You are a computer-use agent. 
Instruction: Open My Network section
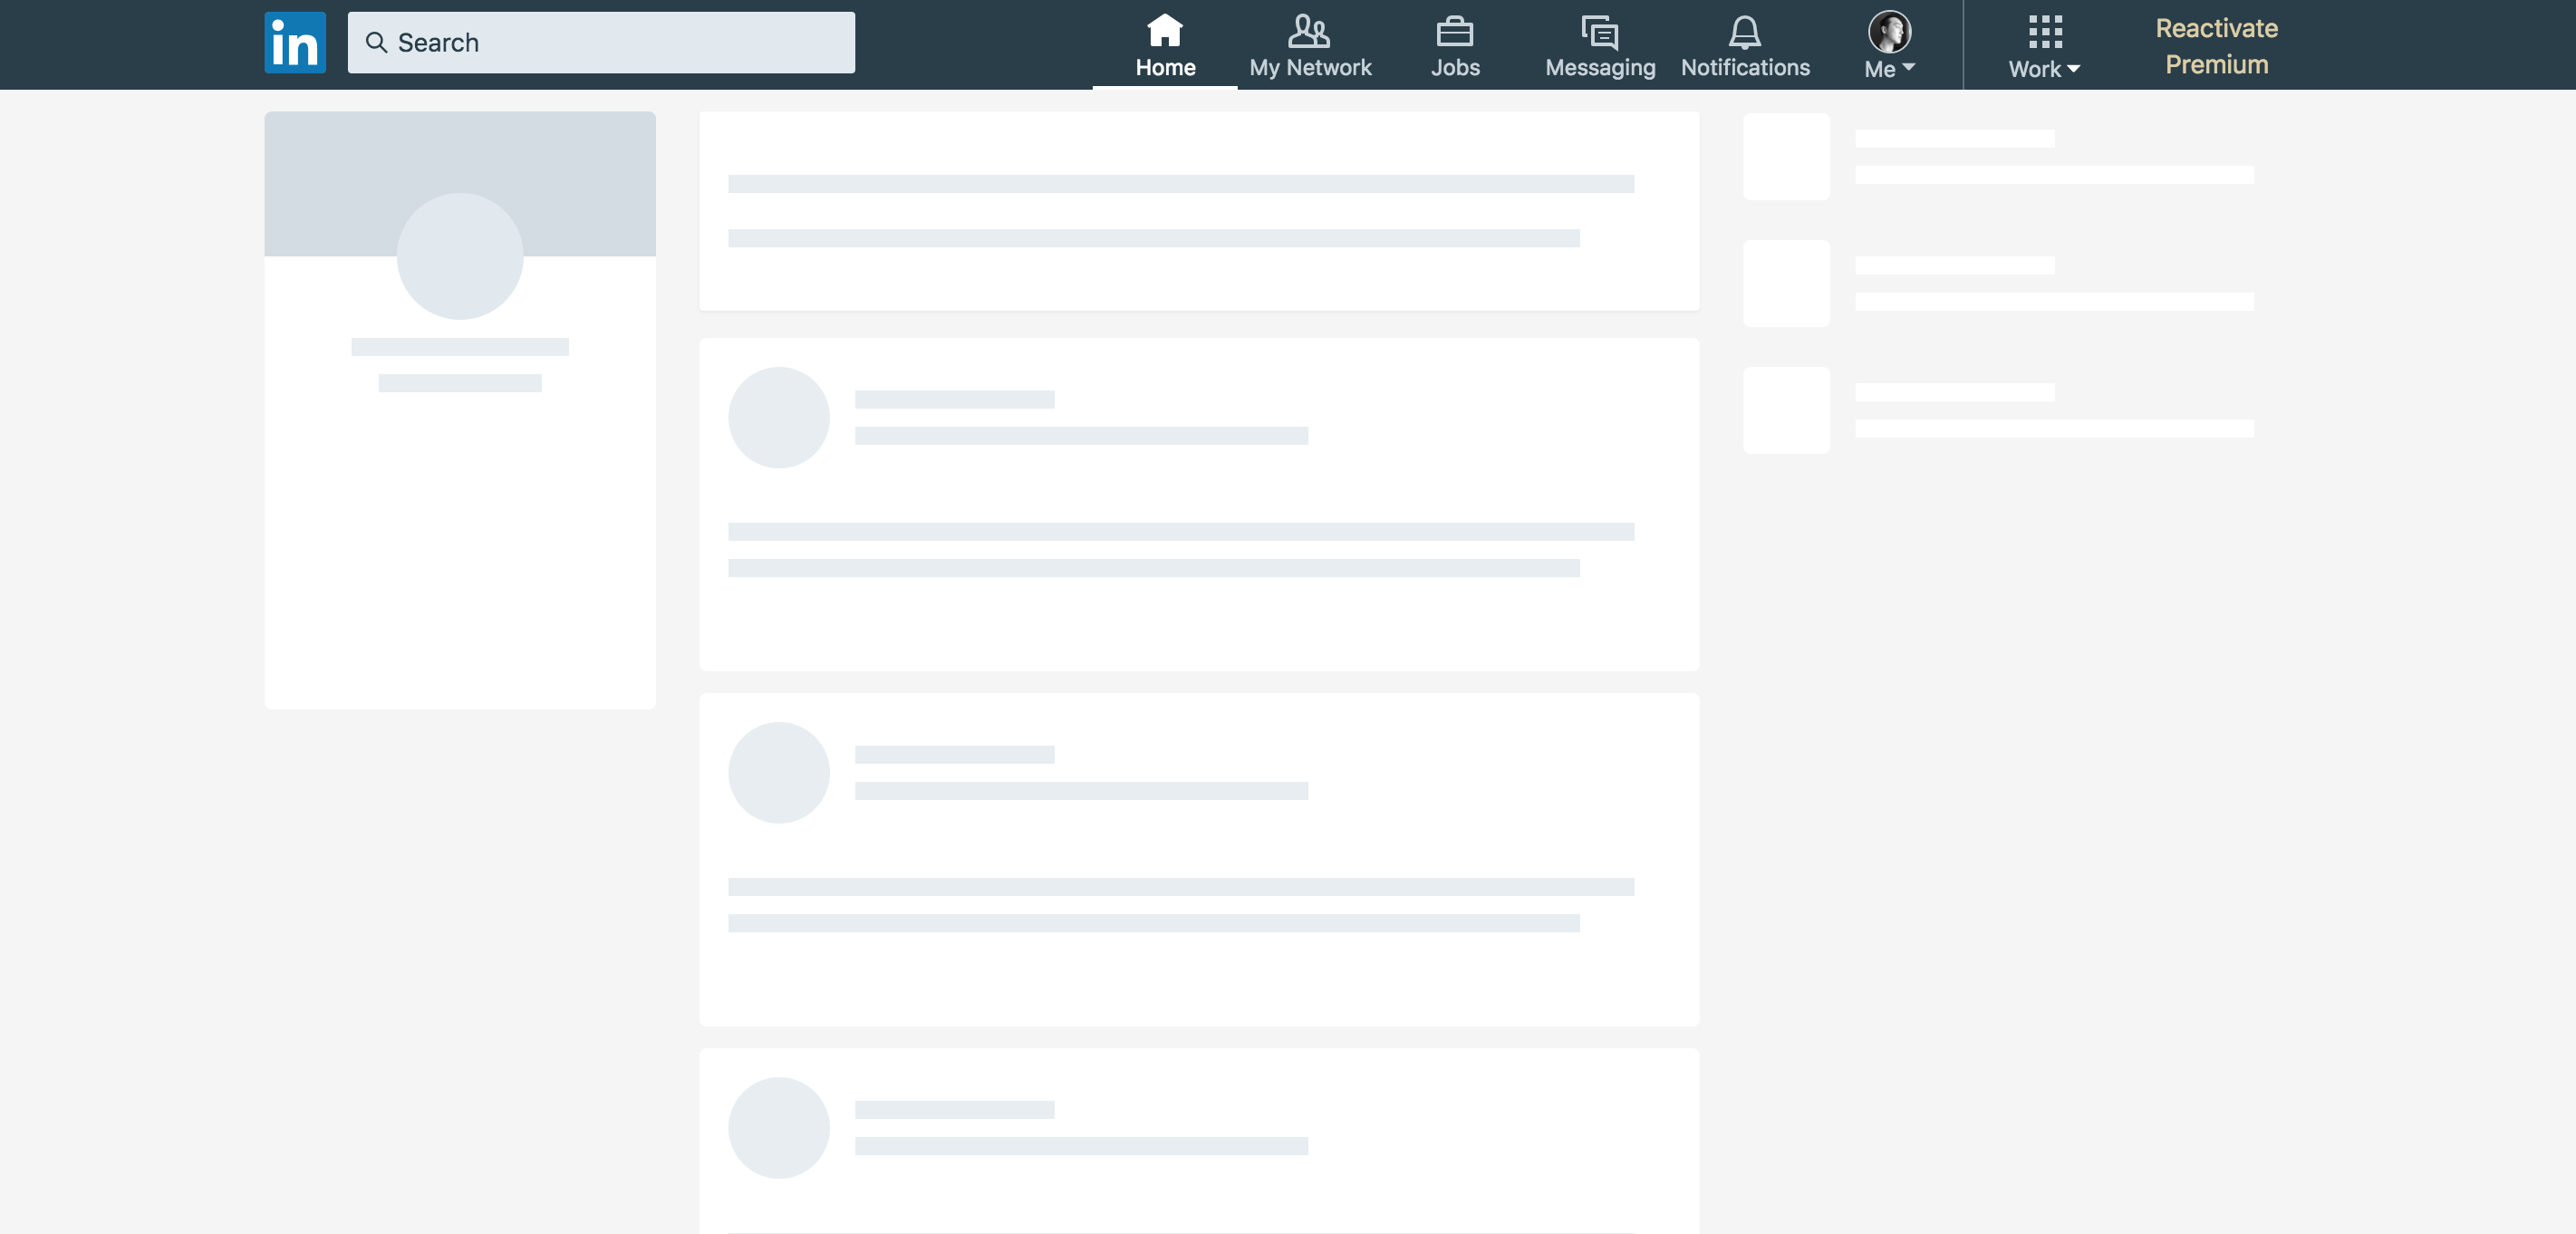[x=1309, y=44]
